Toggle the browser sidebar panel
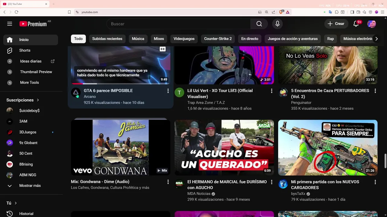Image resolution: width=387 pixels, height=217 pixels. pyautogui.click(x=352, y=12)
